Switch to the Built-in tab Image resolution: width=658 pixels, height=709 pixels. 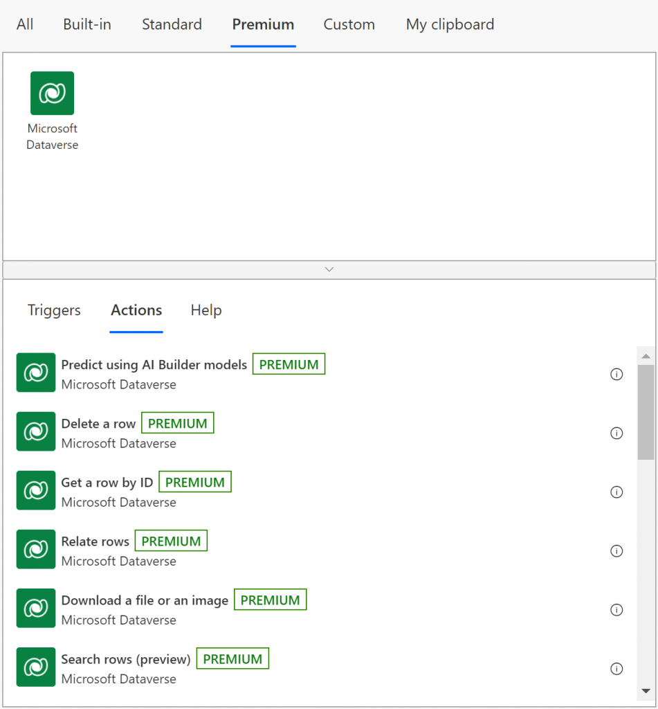pyautogui.click(x=87, y=24)
